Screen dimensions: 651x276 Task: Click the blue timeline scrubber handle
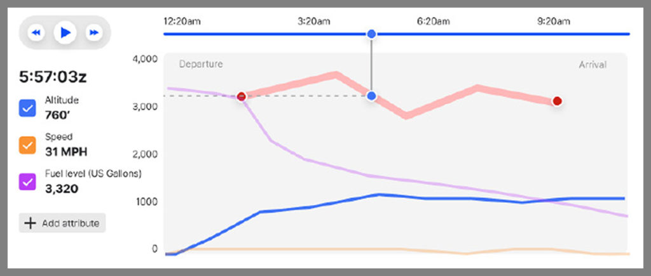(x=372, y=34)
